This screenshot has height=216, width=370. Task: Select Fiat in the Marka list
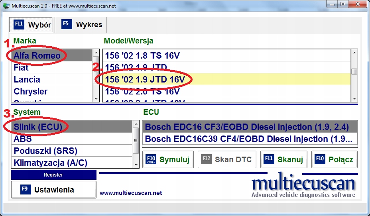click(x=52, y=67)
